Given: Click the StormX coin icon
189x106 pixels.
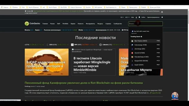Looking at the screenshot, I should (x=132, y=53).
